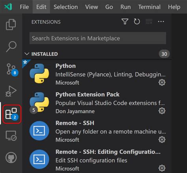Viewport: 187px width, 173px height.
Task: Click Remote - SSH: Editing Configuration logo
Action: coord(39,159)
